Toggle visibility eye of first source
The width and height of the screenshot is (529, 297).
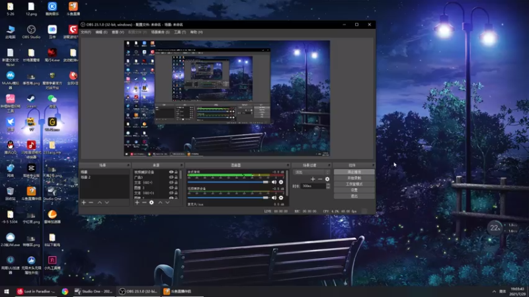click(171, 172)
